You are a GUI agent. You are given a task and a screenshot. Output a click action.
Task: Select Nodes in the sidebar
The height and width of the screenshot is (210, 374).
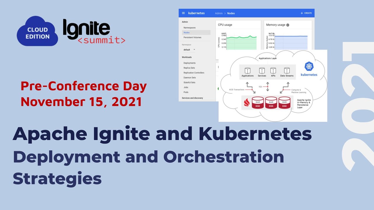(196, 33)
